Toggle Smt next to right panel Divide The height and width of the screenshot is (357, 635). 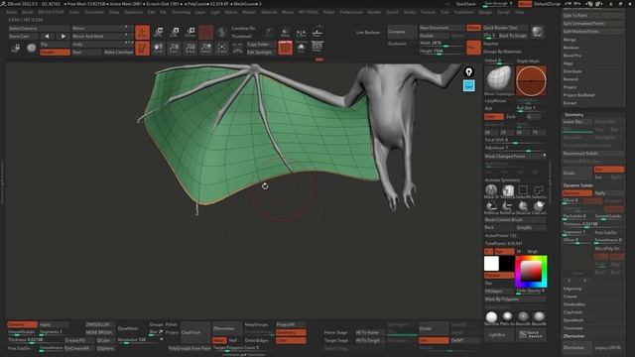tap(608, 170)
